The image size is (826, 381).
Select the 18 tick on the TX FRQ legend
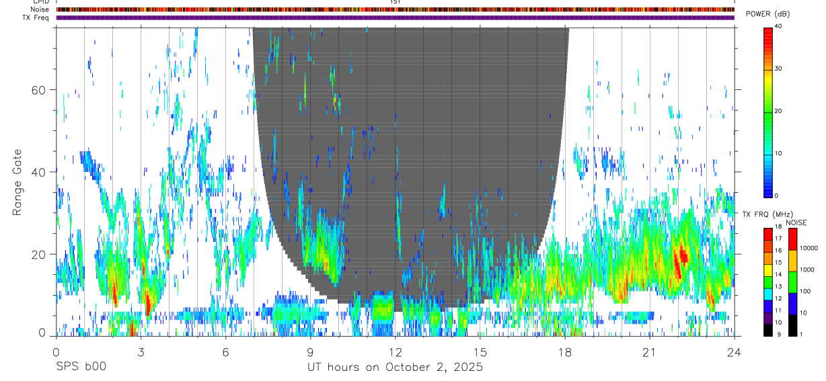point(778,227)
